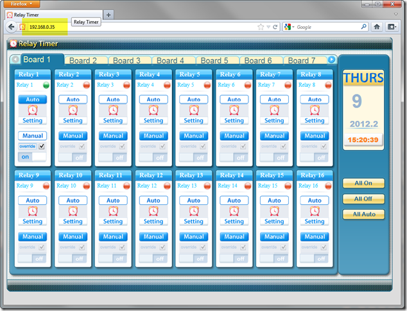This screenshot has height=311, width=407.
Task: Toggle the Relay 13 override checkbox
Action: click(203, 247)
